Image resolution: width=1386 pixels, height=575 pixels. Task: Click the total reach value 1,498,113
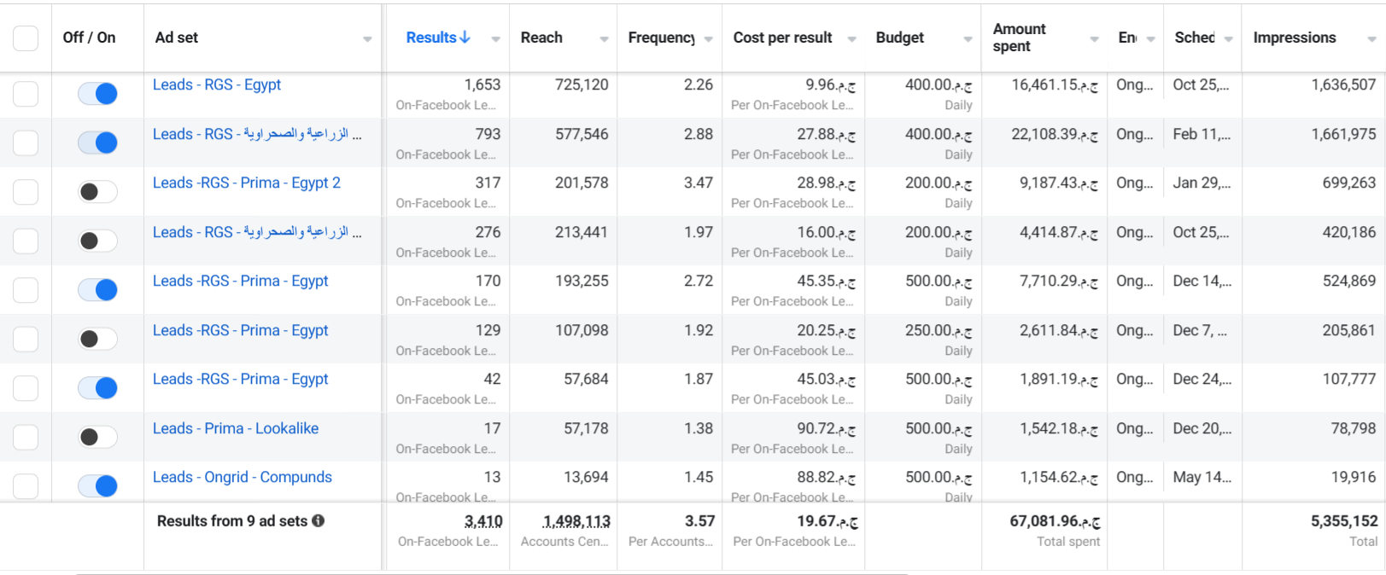[576, 521]
